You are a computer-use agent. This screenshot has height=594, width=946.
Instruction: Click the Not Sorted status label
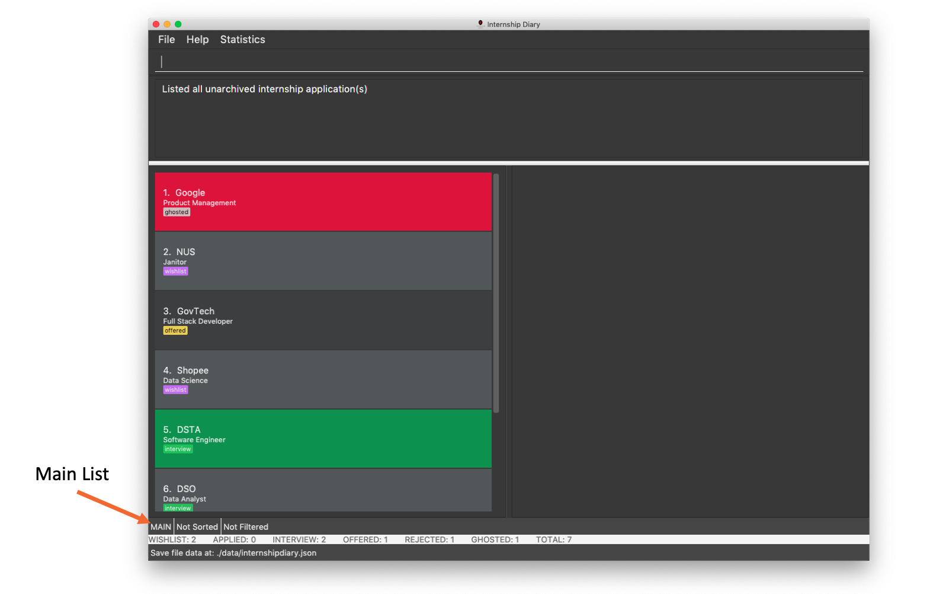pos(197,527)
